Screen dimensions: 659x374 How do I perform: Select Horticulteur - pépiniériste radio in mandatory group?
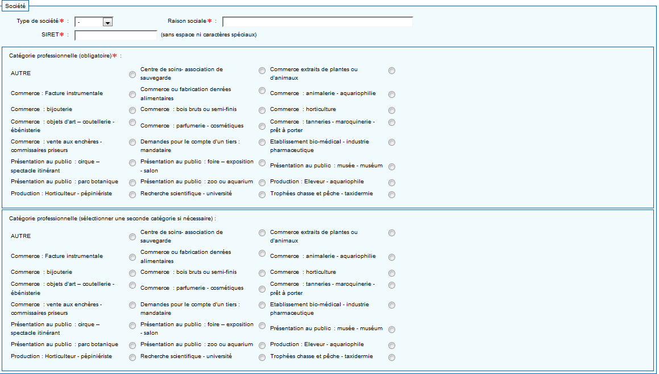coord(132,195)
